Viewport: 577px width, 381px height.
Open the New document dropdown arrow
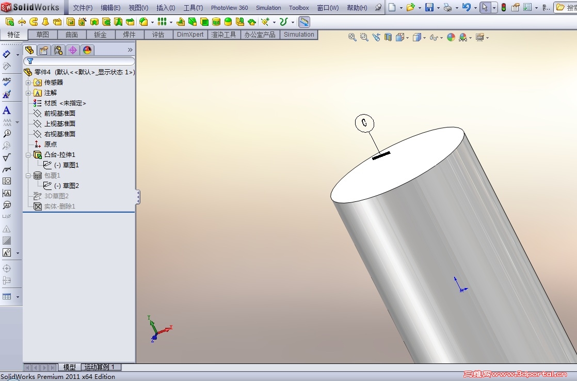(401, 8)
